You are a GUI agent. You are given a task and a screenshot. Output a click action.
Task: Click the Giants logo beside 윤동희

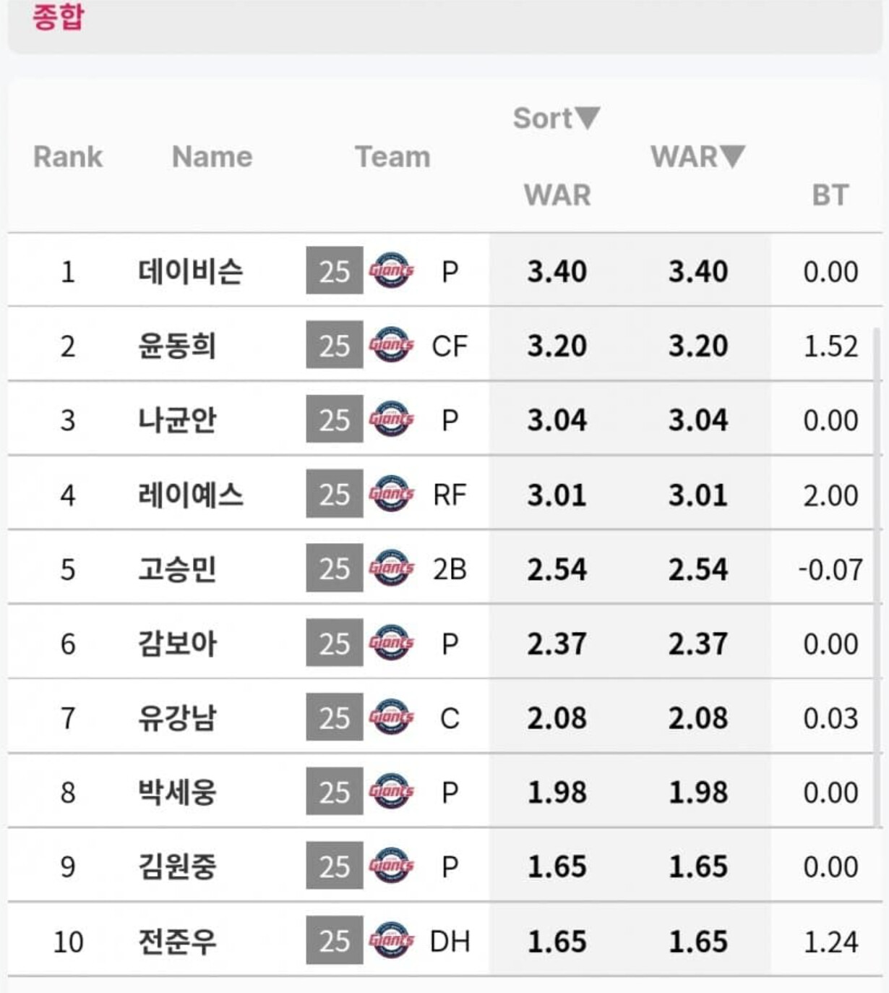point(391,346)
